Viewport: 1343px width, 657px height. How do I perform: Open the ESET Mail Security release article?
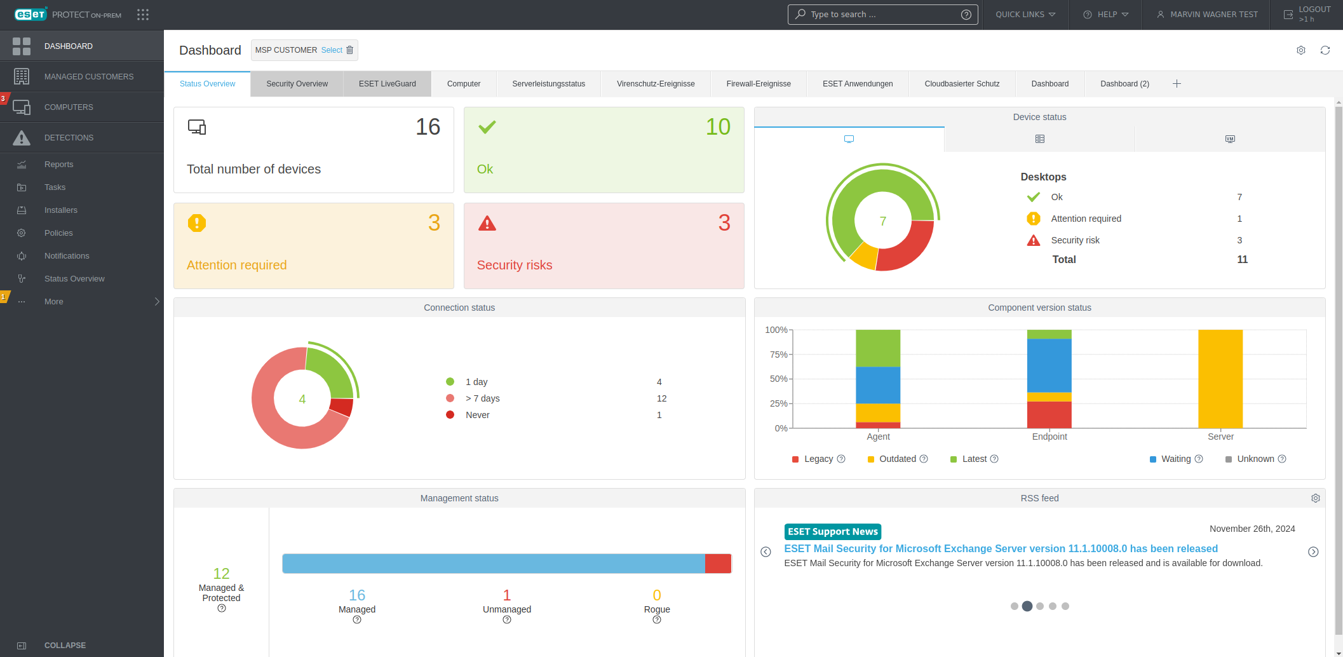(1001, 549)
